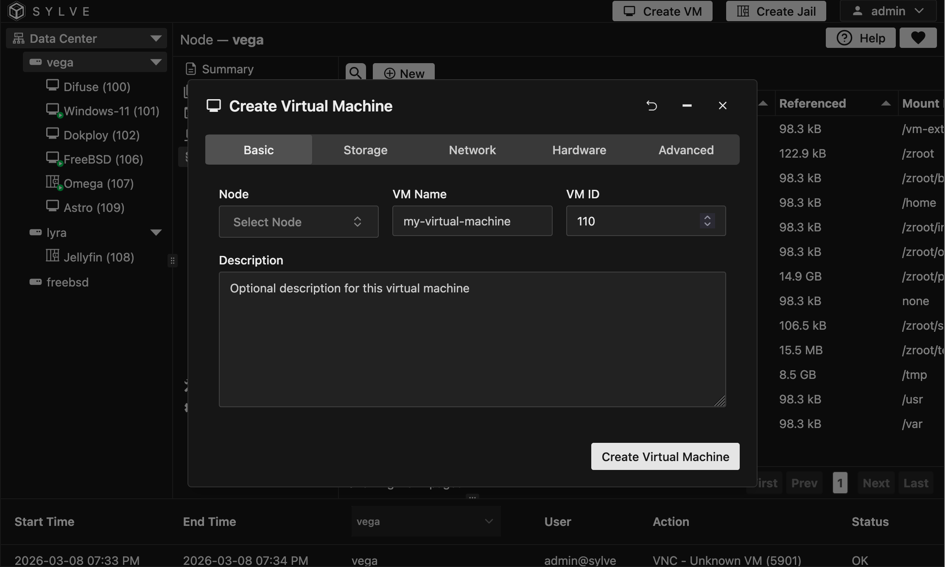
Task: Click the heart donation icon
Action: coord(918,38)
